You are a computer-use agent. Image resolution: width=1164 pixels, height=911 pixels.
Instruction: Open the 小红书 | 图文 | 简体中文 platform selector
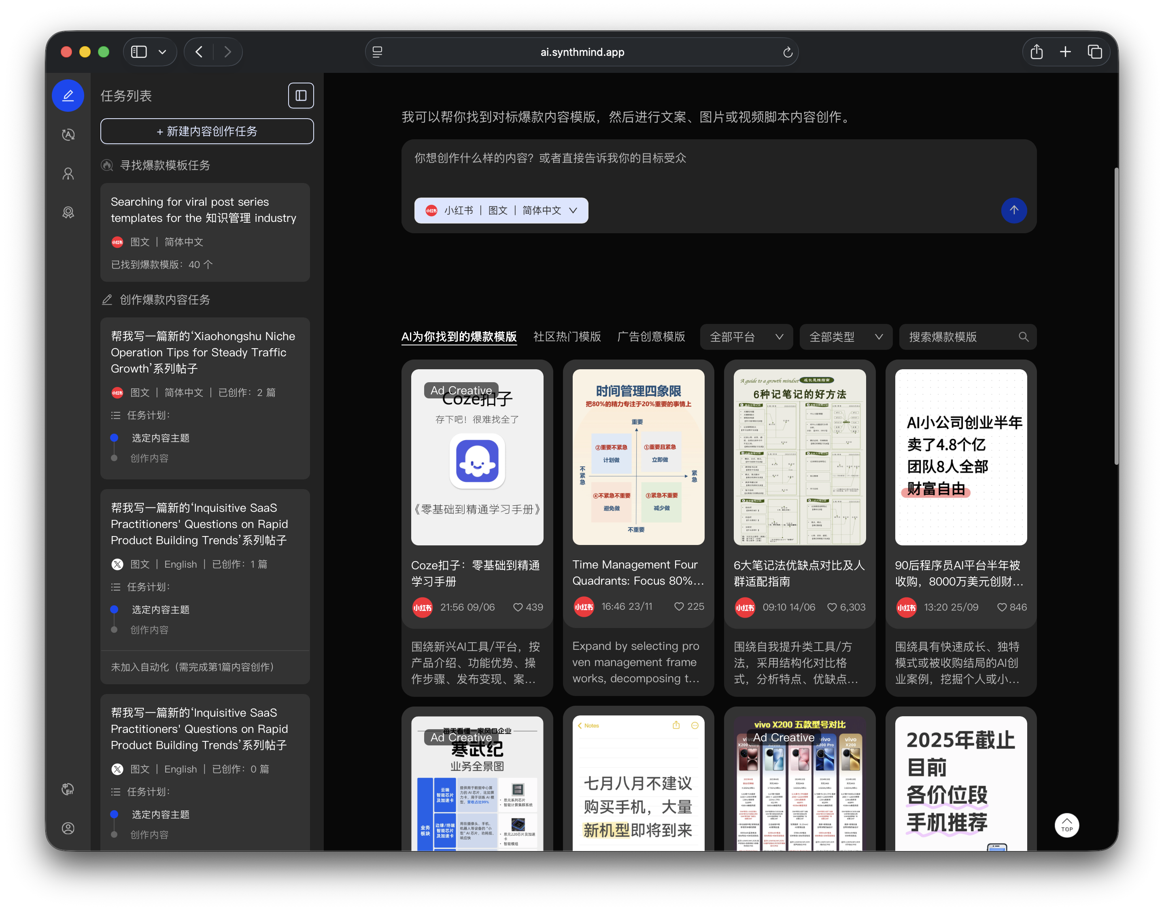point(501,210)
